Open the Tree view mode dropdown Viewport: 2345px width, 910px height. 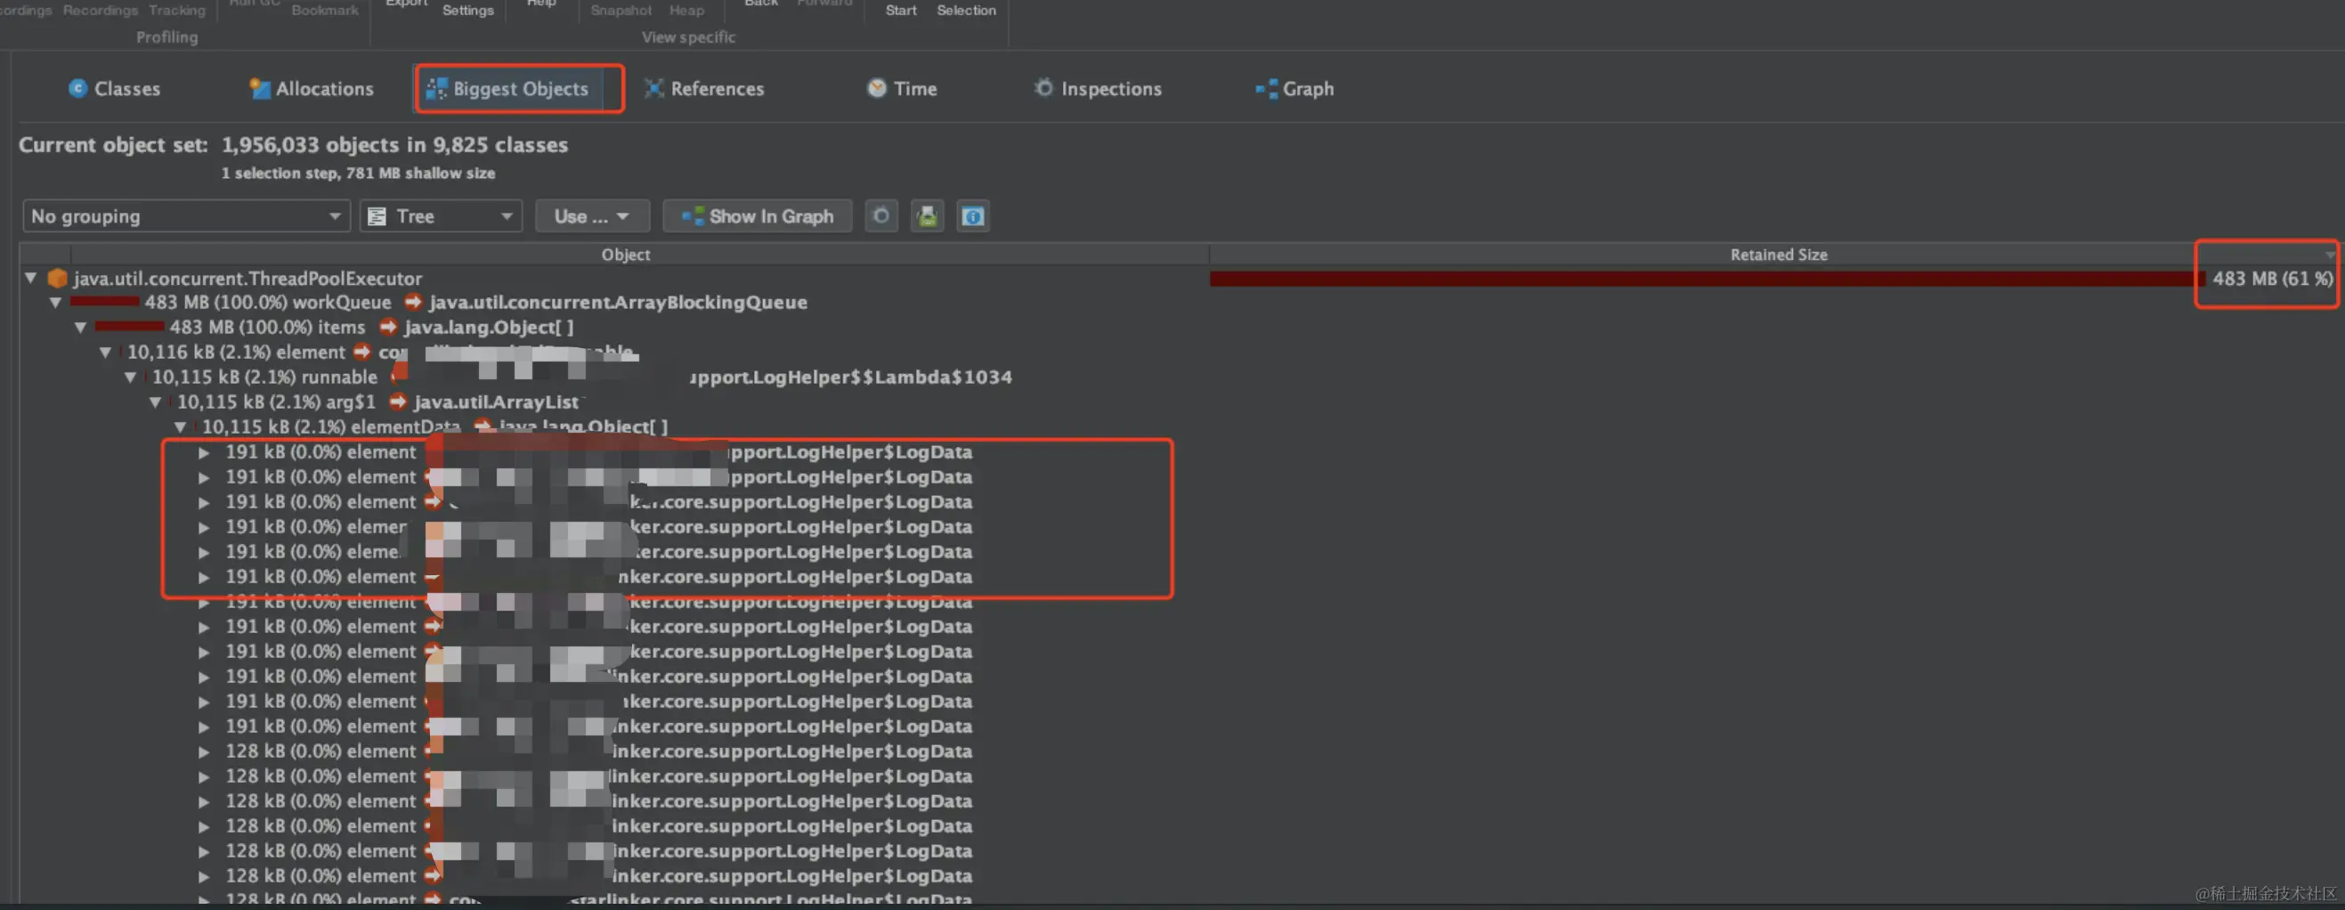click(x=441, y=215)
